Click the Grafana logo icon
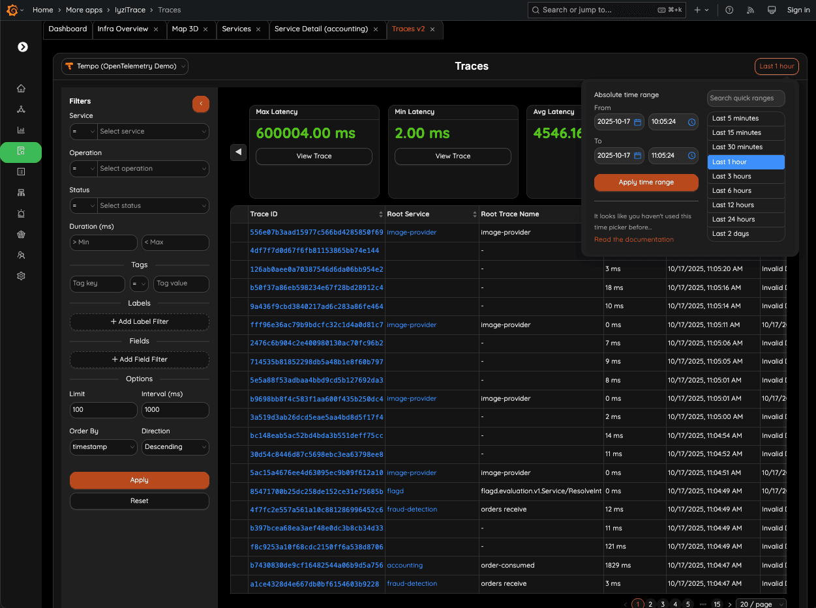 pyautogui.click(x=12, y=10)
